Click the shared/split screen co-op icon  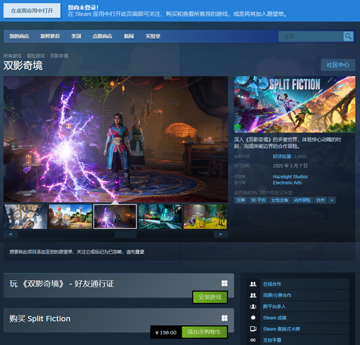253,295
